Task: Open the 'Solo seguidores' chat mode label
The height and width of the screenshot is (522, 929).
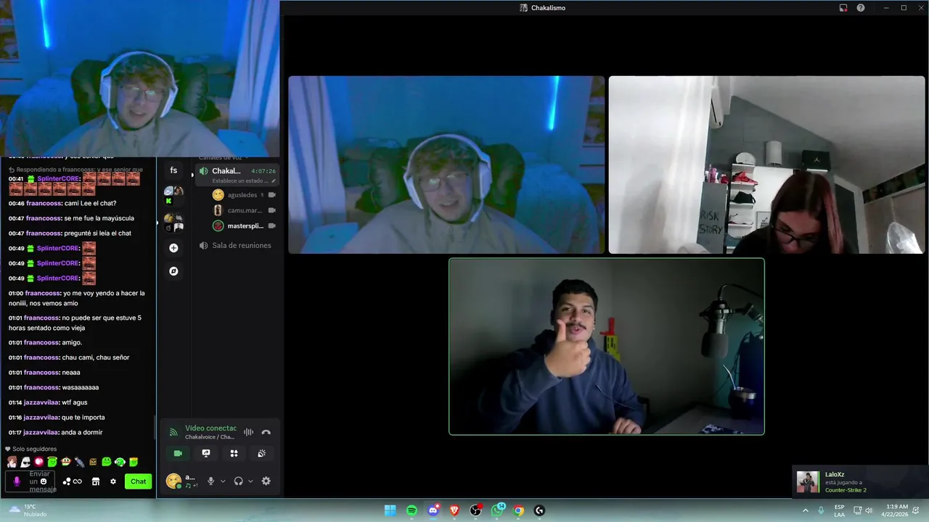Action: [30, 449]
